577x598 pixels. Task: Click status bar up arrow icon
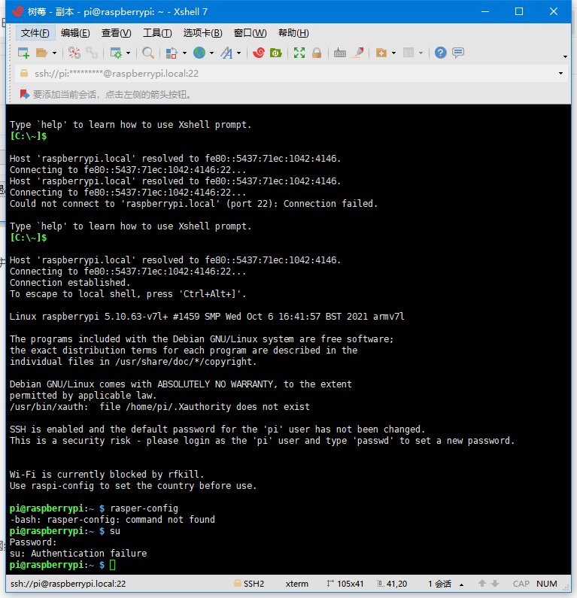[482, 584]
